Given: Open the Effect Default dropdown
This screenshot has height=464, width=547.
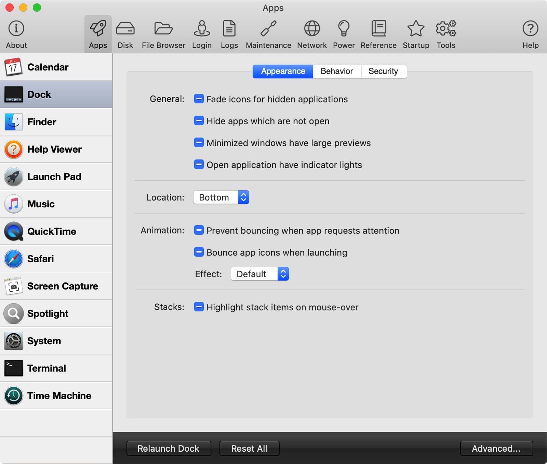Looking at the screenshot, I should point(260,274).
